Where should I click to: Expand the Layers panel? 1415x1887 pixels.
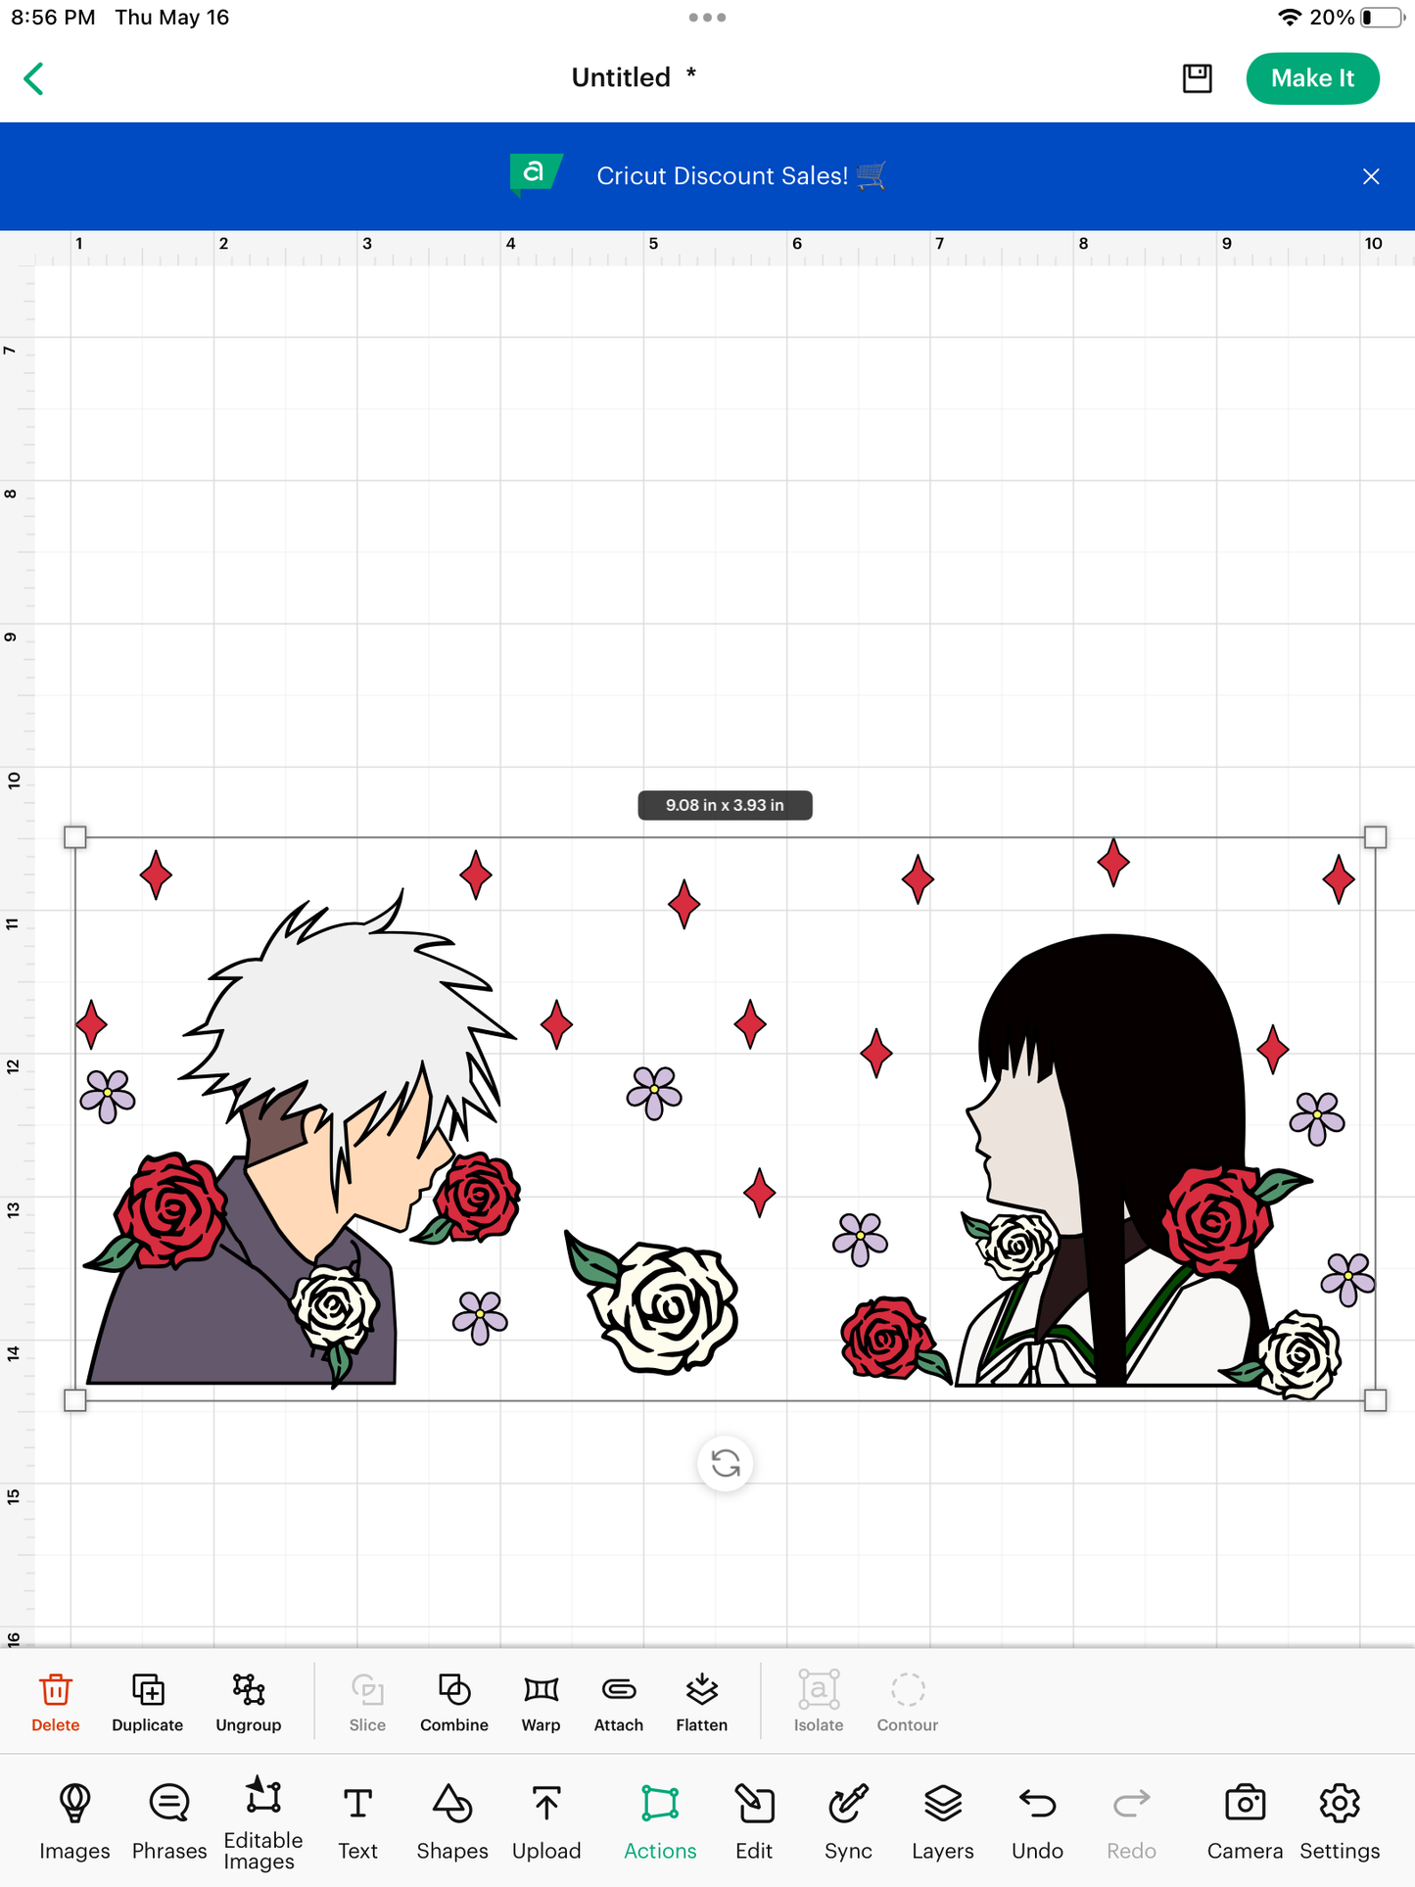point(942,1820)
